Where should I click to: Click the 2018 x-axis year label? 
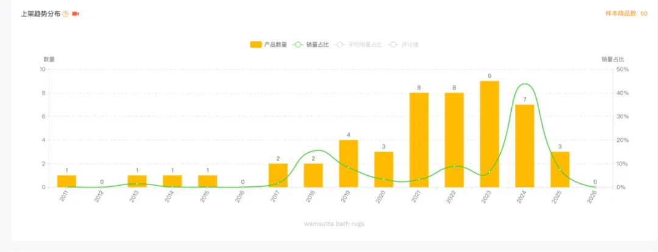pos(311,196)
